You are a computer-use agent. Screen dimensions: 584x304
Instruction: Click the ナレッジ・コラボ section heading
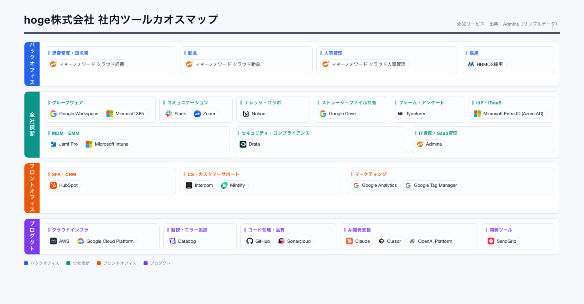[263, 103]
